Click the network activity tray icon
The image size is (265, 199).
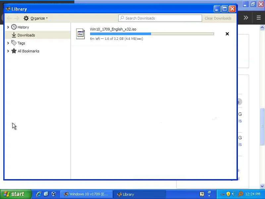[x=234, y=194]
